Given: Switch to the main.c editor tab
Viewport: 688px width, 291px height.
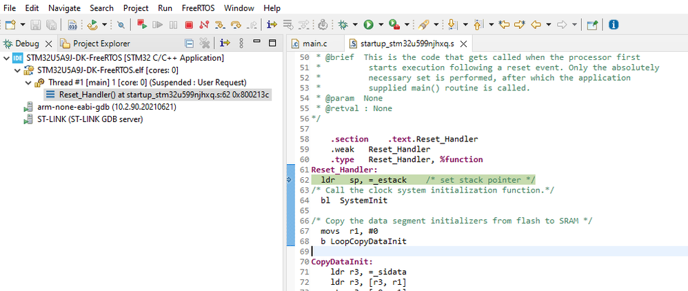Looking at the screenshot, I should [x=310, y=43].
